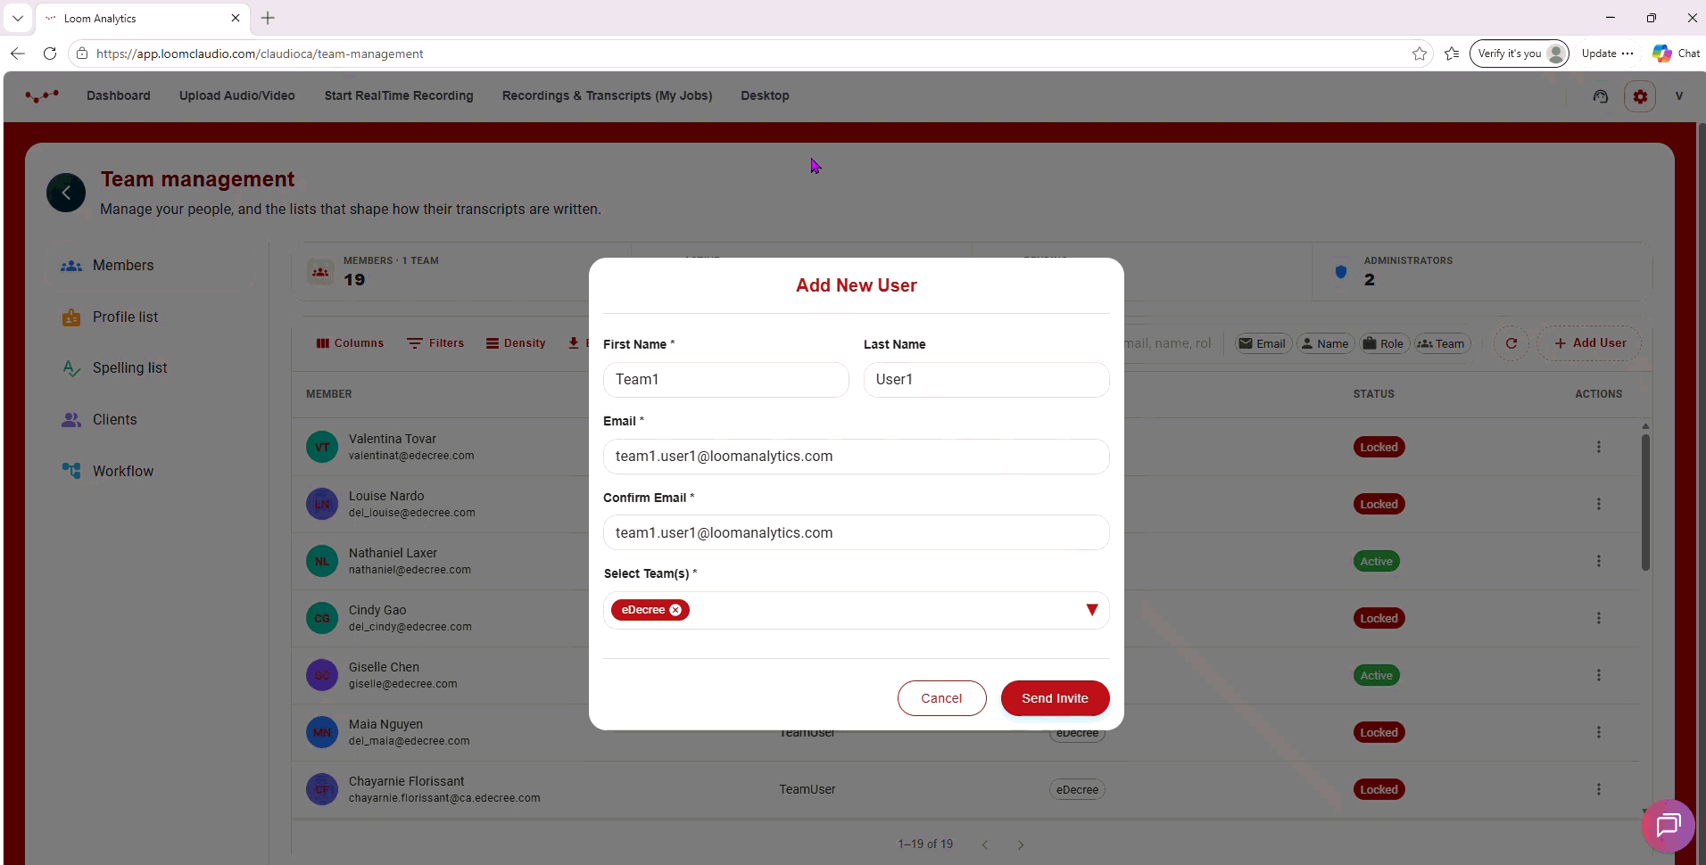
Task: Open actions menu for Giselle Chen
Action: [x=1598, y=675]
